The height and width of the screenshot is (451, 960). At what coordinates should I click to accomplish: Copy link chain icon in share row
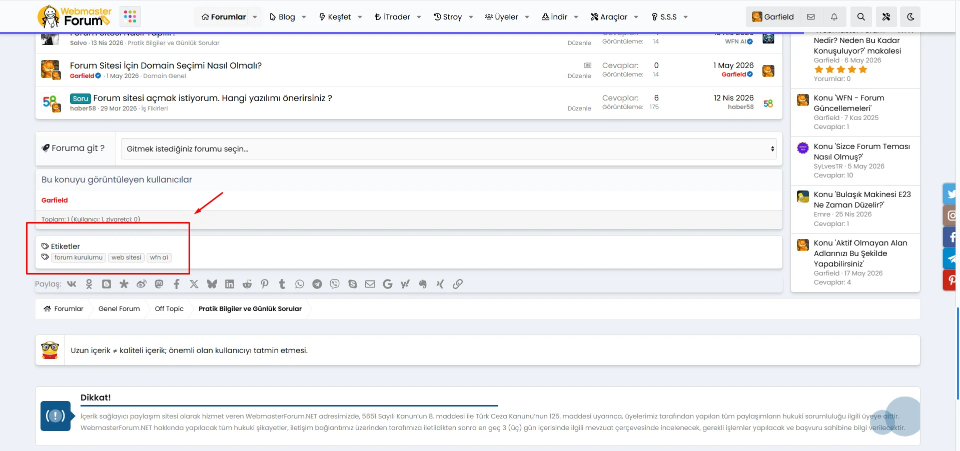point(457,284)
